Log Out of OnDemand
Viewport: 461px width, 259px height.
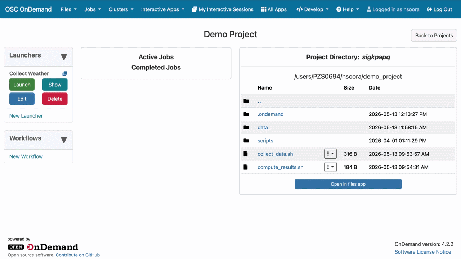(439, 9)
